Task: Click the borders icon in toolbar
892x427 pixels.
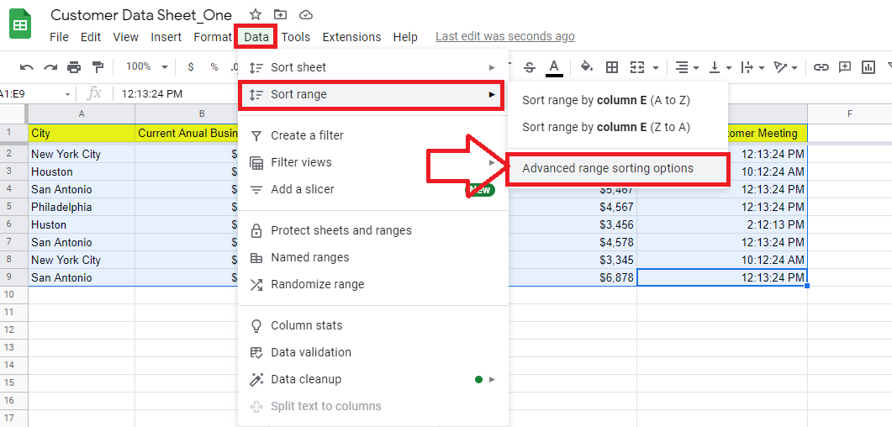Action: pyautogui.click(x=612, y=67)
